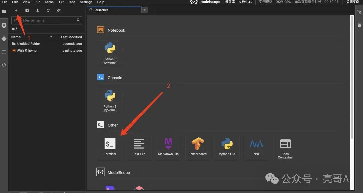Add a new tab with plus button
Screen dimensions: 363x193
click(145, 10)
